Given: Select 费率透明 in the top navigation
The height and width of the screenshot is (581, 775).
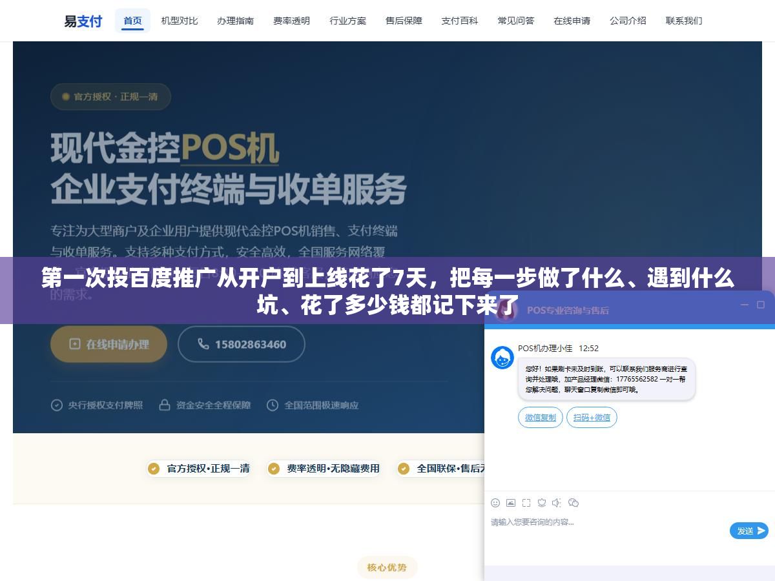Looking at the screenshot, I should (x=292, y=21).
